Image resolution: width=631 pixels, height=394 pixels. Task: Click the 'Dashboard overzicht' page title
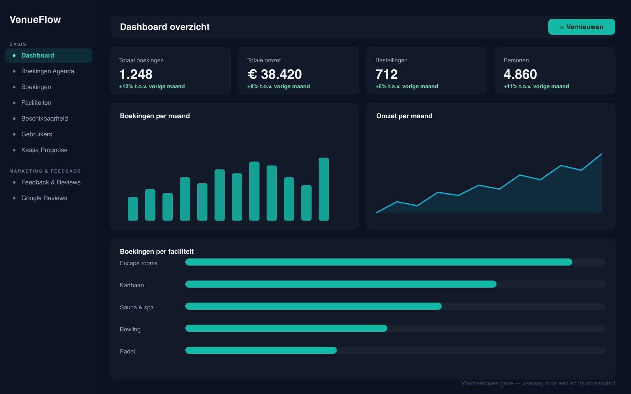[x=165, y=27]
